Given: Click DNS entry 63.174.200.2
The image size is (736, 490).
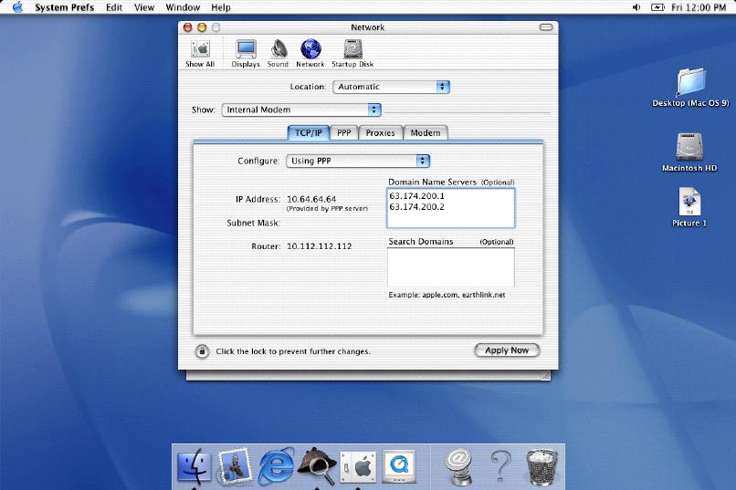Looking at the screenshot, I should (x=416, y=207).
